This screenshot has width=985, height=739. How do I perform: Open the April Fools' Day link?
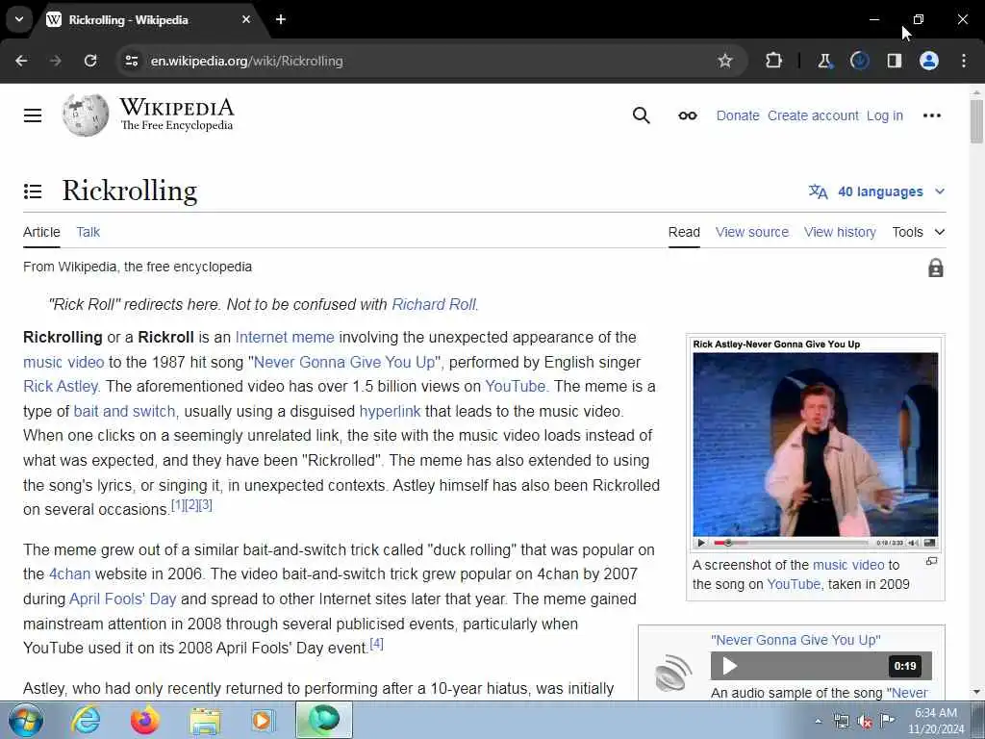click(x=122, y=599)
